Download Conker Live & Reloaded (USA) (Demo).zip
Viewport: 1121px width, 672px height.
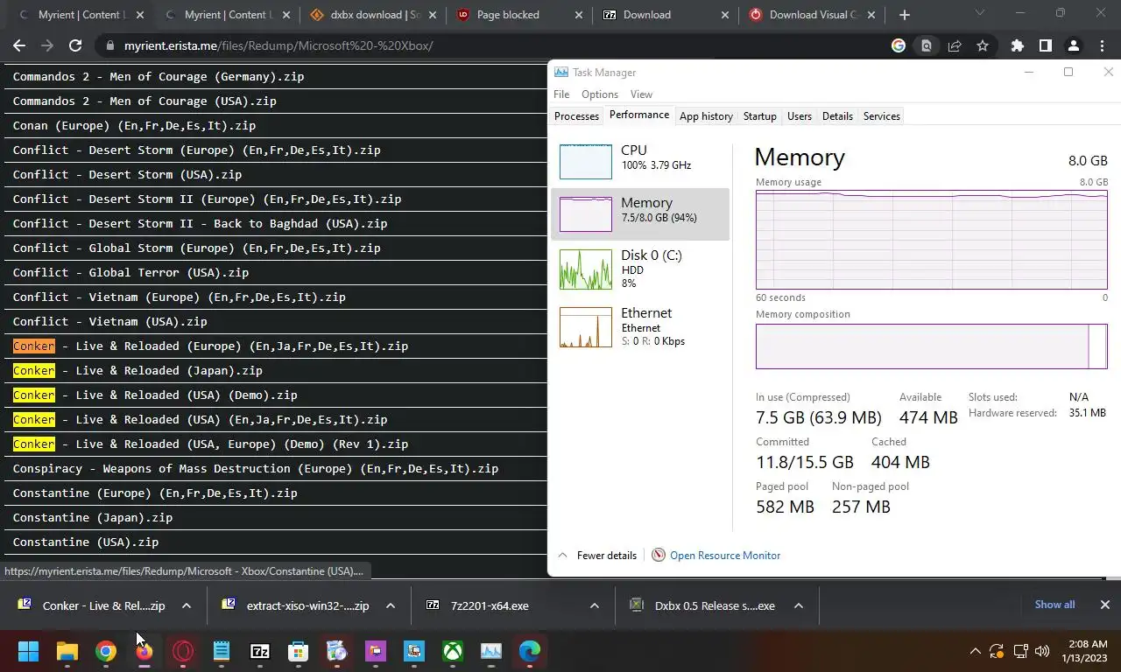[155, 395]
